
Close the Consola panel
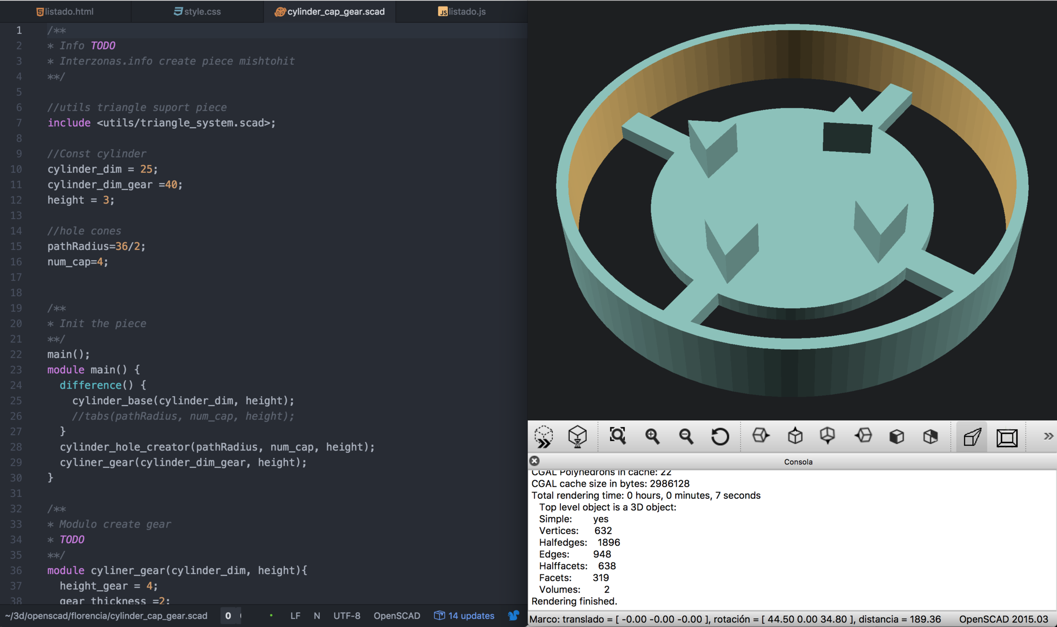535,461
